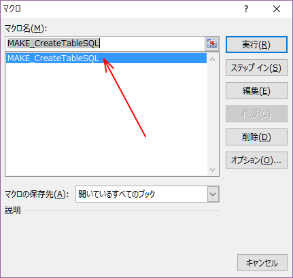Click the help question mark button
Screen dimensions: 293x278
[246, 9]
